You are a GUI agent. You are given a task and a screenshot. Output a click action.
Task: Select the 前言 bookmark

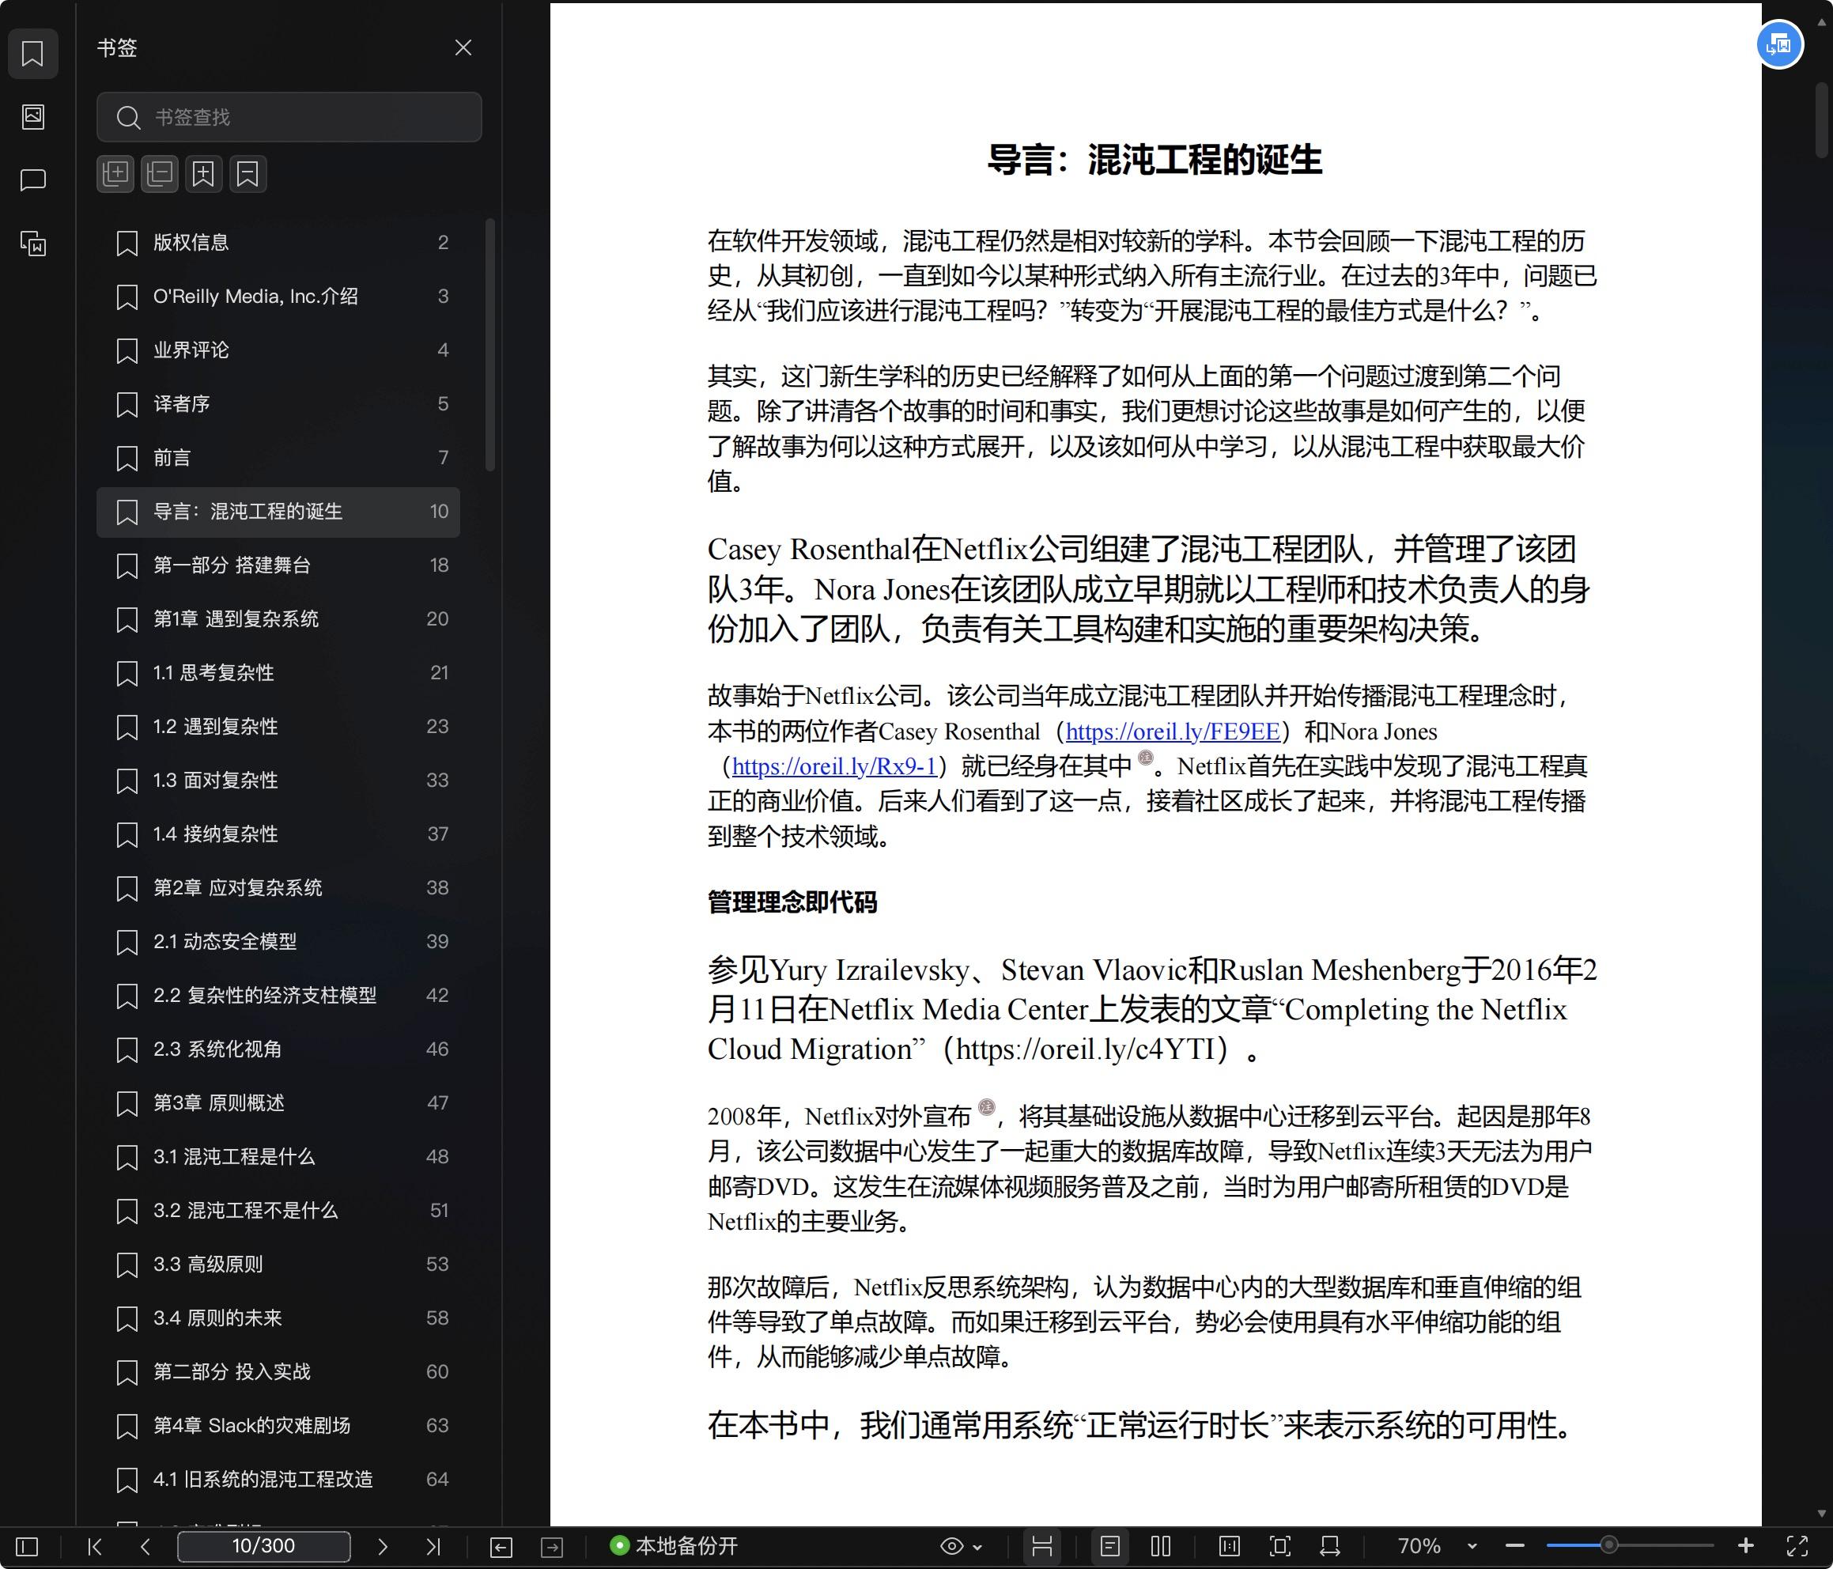coord(278,458)
